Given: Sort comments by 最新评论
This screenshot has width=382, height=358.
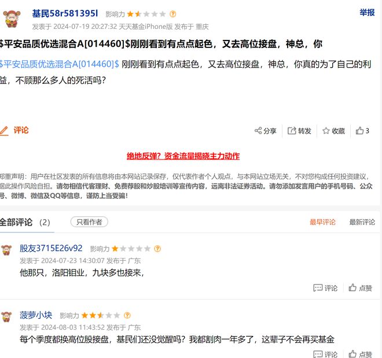Looking at the screenshot, I should pos(362,222).
